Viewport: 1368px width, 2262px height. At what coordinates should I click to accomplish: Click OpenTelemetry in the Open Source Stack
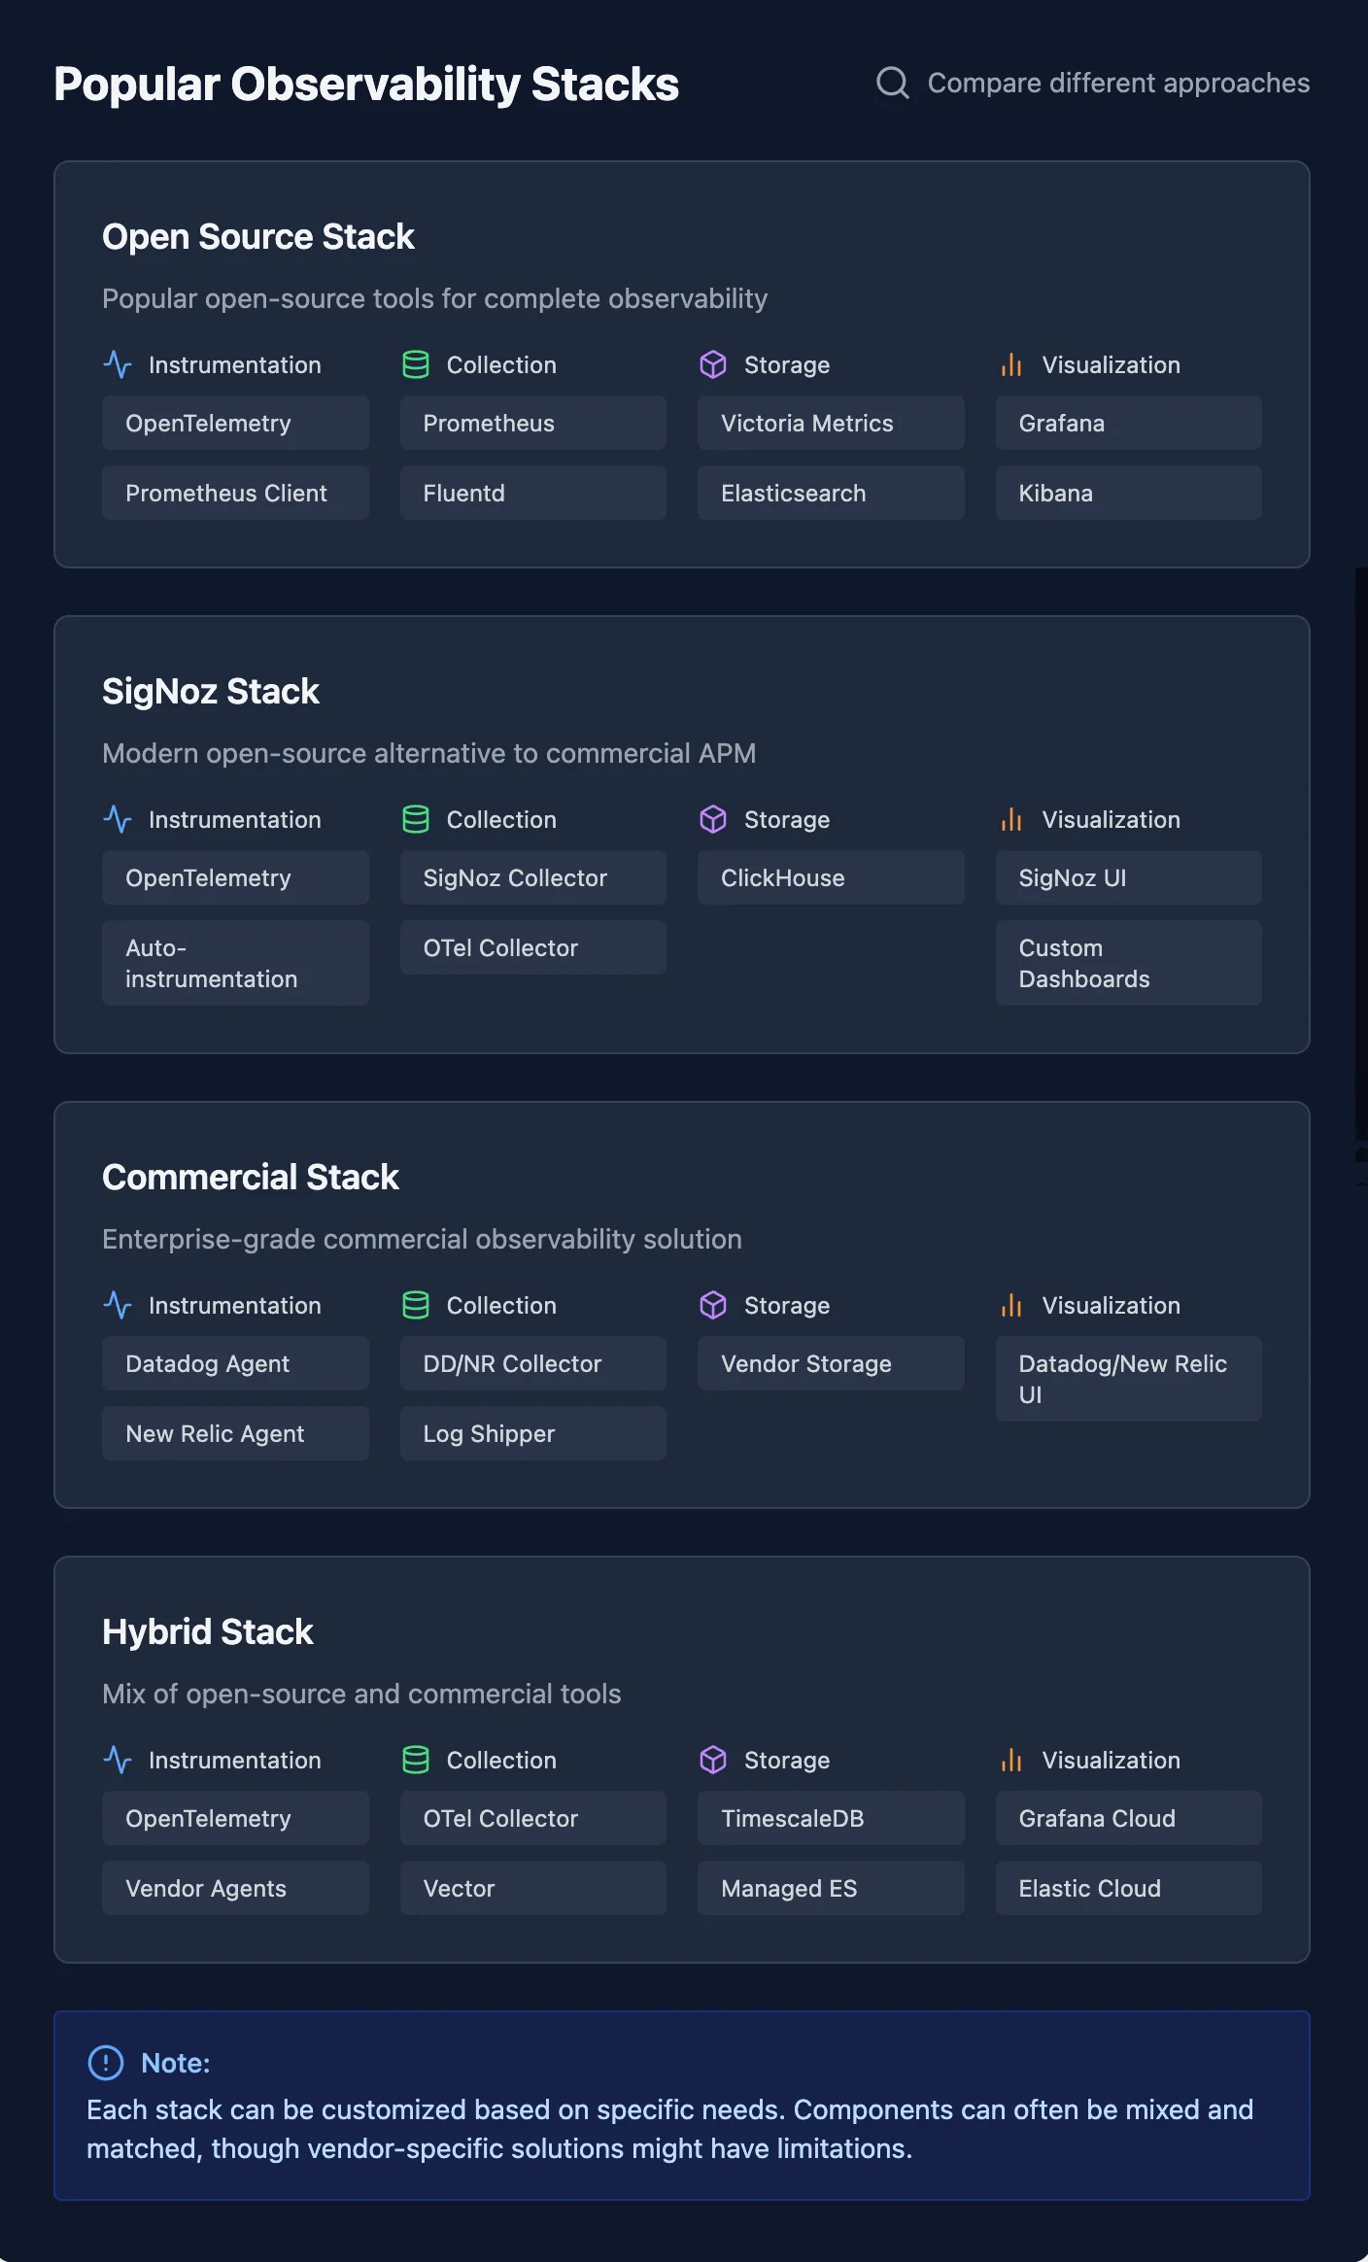(x=235, y=423)
